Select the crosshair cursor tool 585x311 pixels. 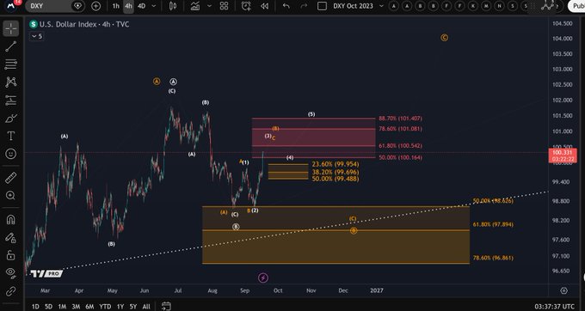(11, 28)
